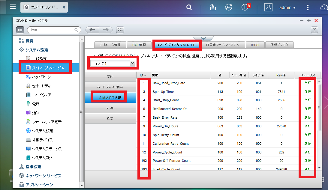Expand the collapsed panel chevron above tabs
The image size is (328, 190).
(x=203, y=38)
